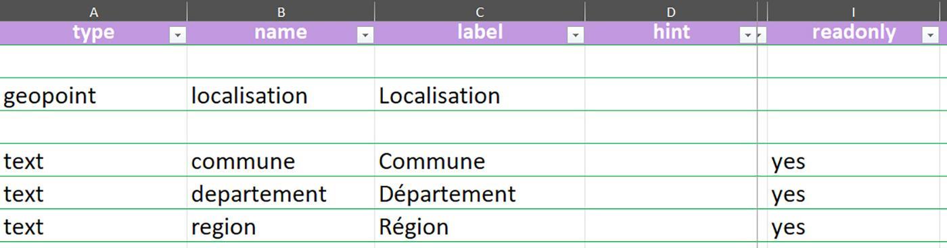Select the Localisation label cell
947x248 pixels.
point(480,95)
